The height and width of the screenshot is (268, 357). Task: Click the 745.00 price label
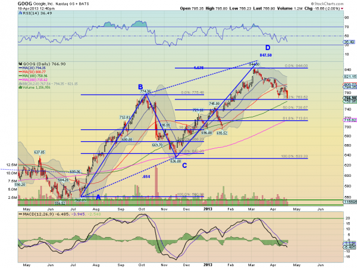[x=214, y=104]
